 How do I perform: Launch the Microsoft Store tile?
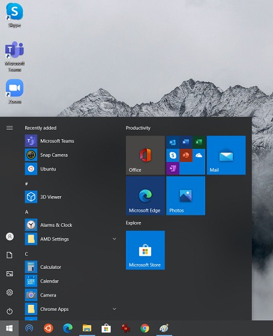145,250
